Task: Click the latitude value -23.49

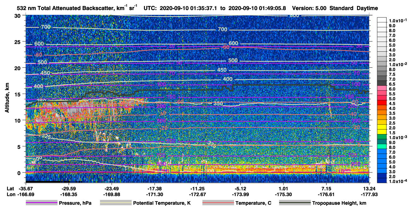Action: pos(112,189)
